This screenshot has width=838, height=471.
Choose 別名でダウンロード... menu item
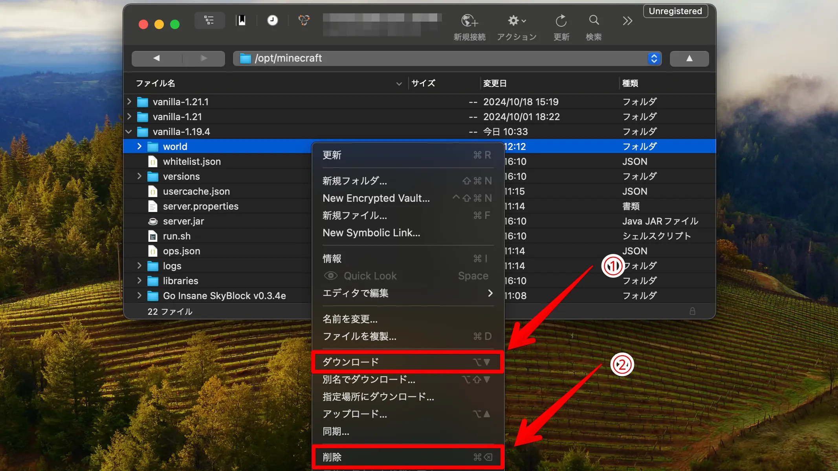coord(407,380)
